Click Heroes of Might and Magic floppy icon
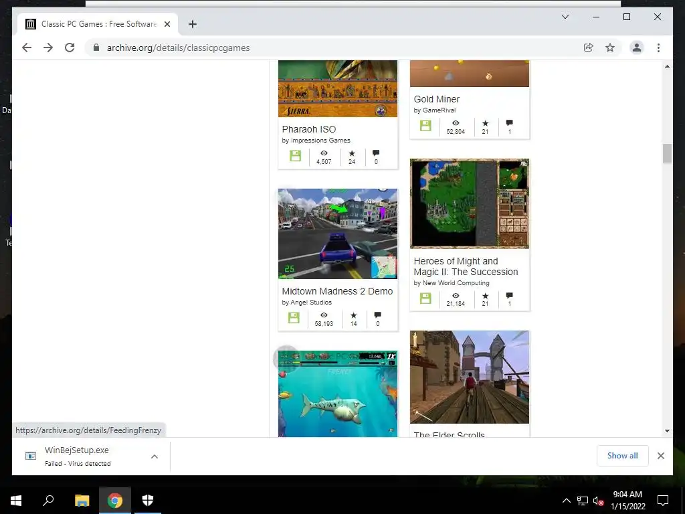This screenshot has width=685, height=514. coord(425,298)
